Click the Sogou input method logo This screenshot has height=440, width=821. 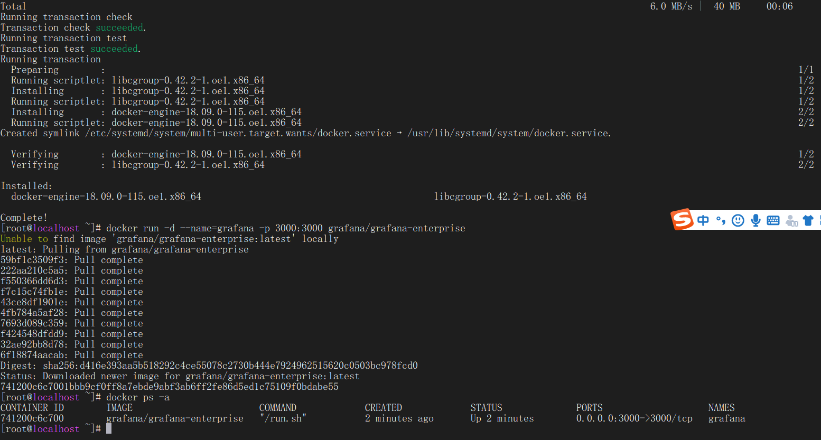point(682,219)
